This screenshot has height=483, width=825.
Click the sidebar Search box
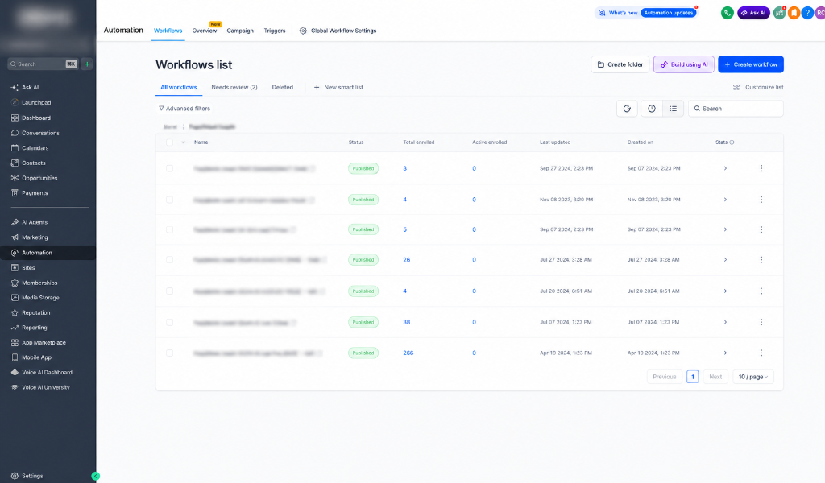(x=43, y=64)
